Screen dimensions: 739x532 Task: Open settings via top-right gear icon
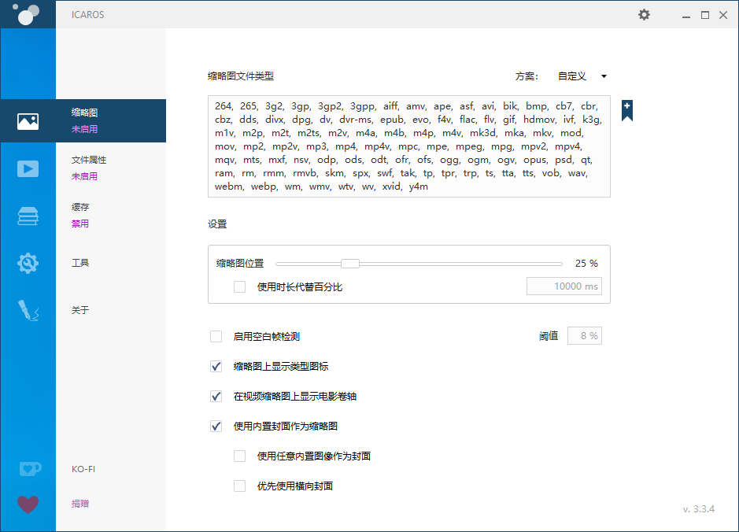[x=644, y=14]
